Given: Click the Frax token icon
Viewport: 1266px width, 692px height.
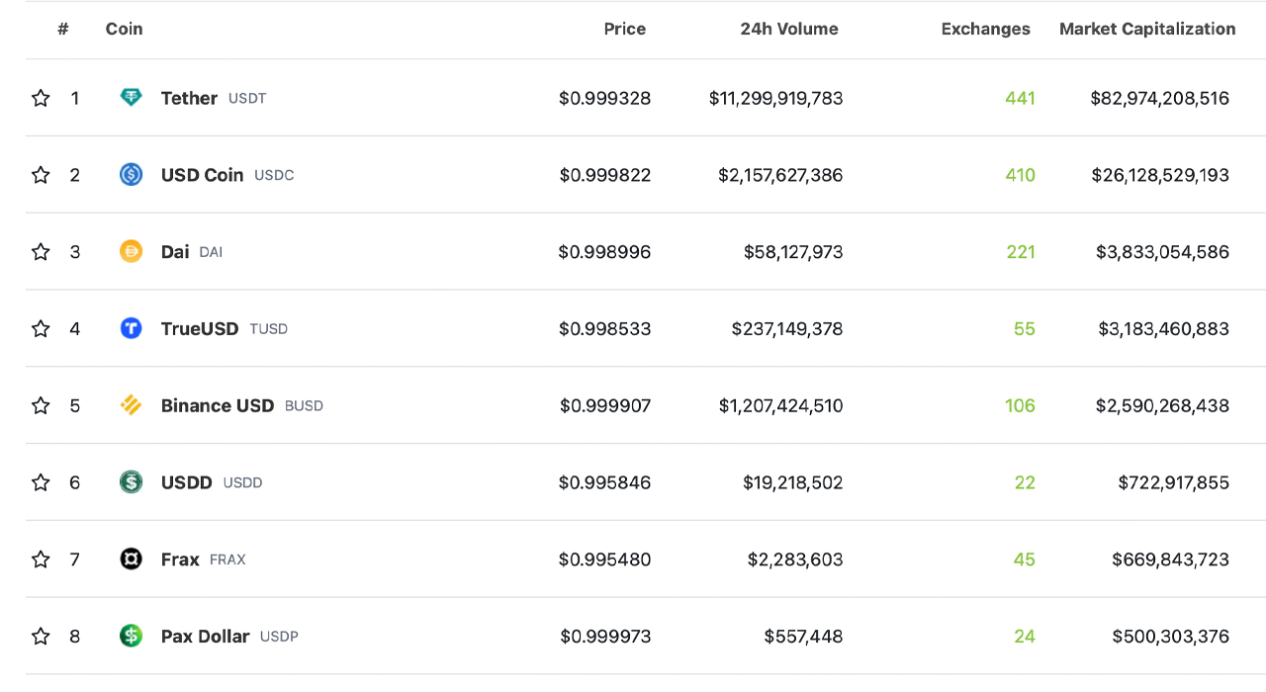Looking at the screenshot, I should [x=132, y=559].
